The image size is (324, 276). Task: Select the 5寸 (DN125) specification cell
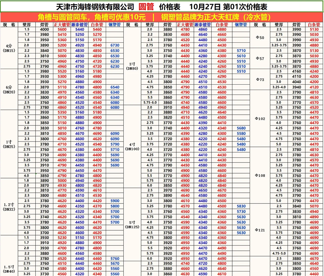pyautogui.click(x=133, y=225)
